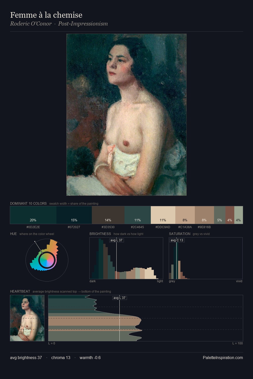Click the 'DOMINANT 10 COLORS' heading
This screenshot has height=379, width=253.
pos(28,203)
